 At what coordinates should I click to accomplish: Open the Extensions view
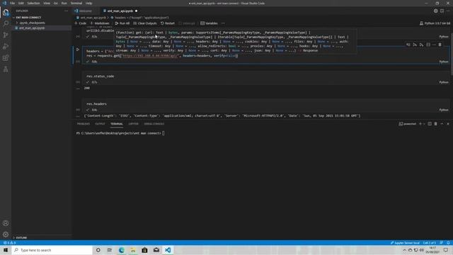6,58
